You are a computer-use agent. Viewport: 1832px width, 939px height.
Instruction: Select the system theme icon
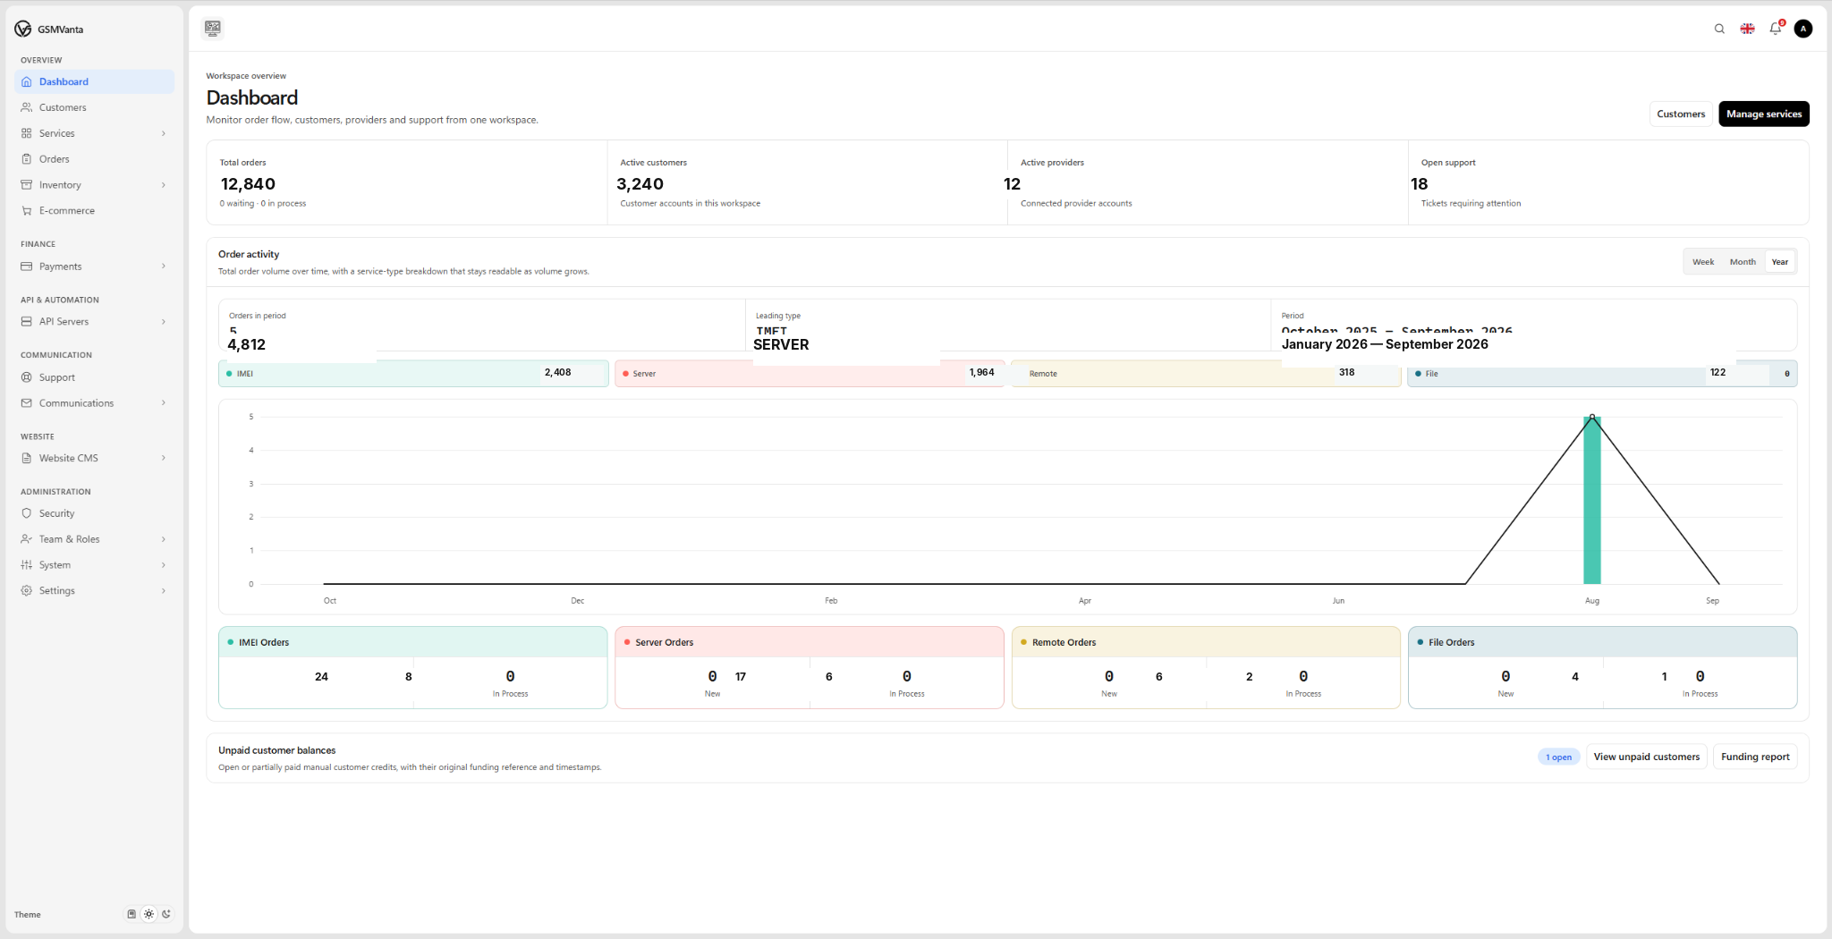131,914
